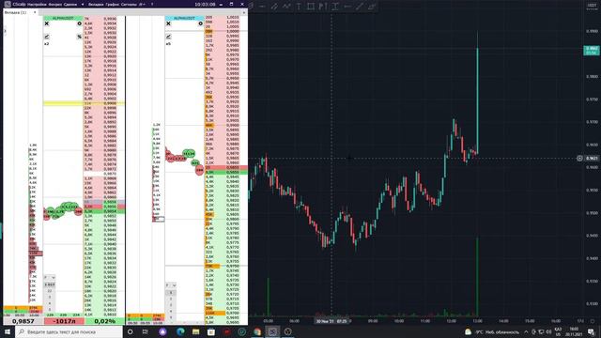
Task: Open Google Chrome from the taskbar
Action: [x=257, y=331]
